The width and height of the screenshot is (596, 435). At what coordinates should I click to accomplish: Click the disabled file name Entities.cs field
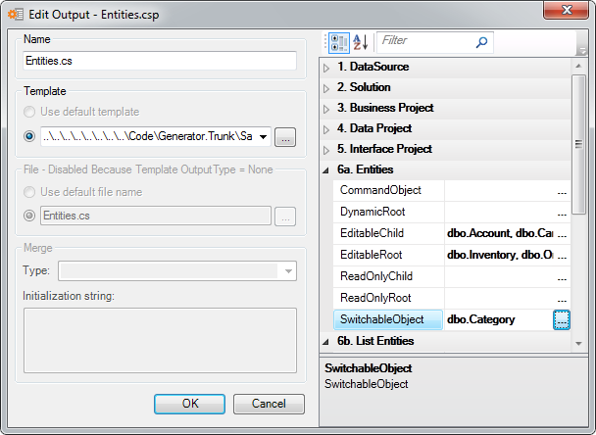(x=156, y=216)
